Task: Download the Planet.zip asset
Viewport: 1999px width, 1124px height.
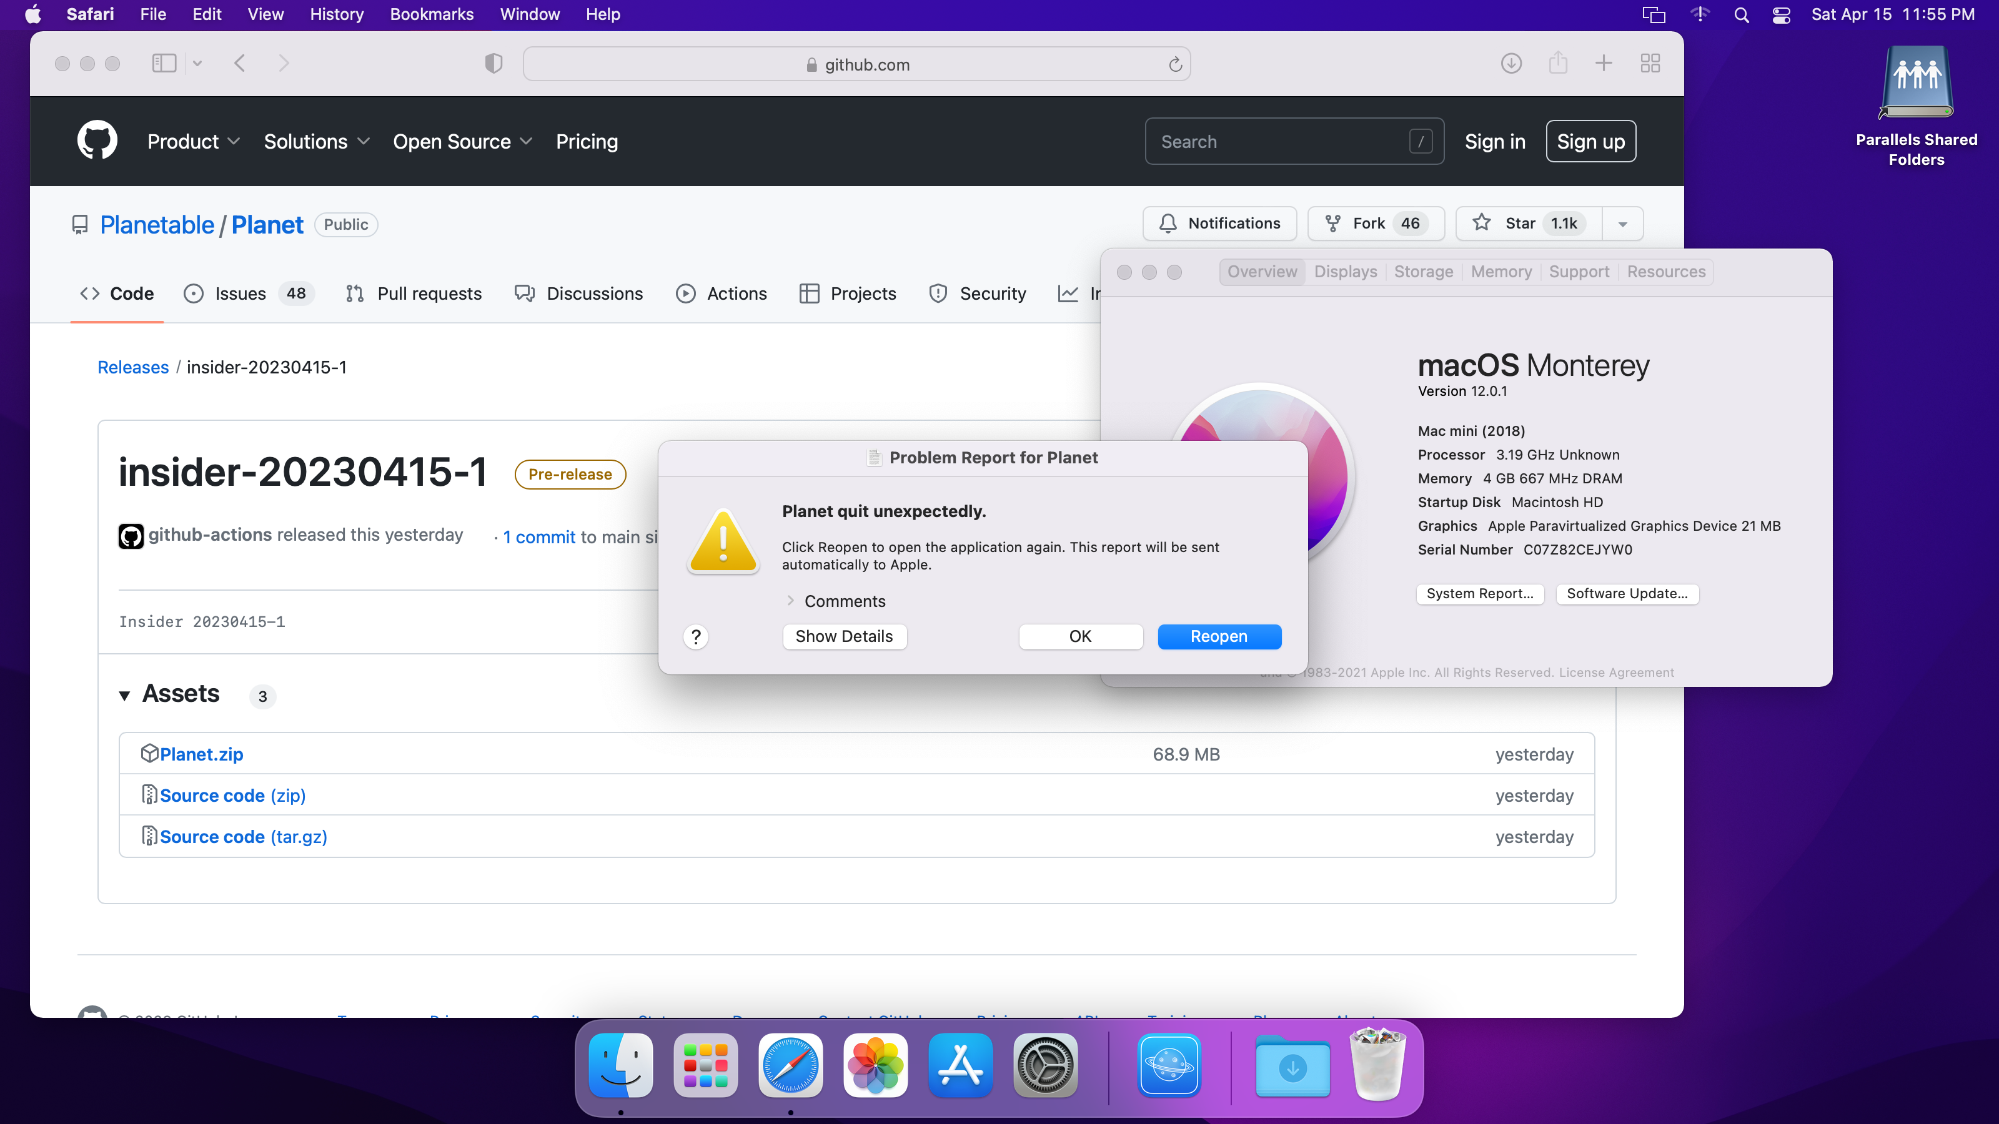Action: [202, 754]
